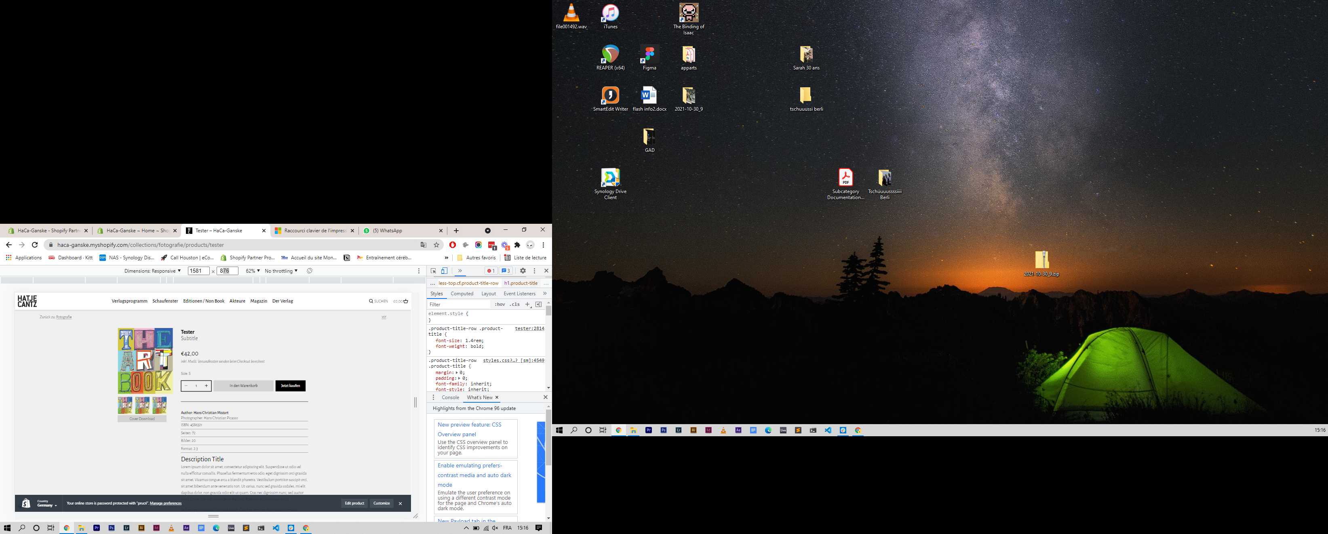Click the viewport width field showing 1581
1328x534 pixels.
coord(198,271)
